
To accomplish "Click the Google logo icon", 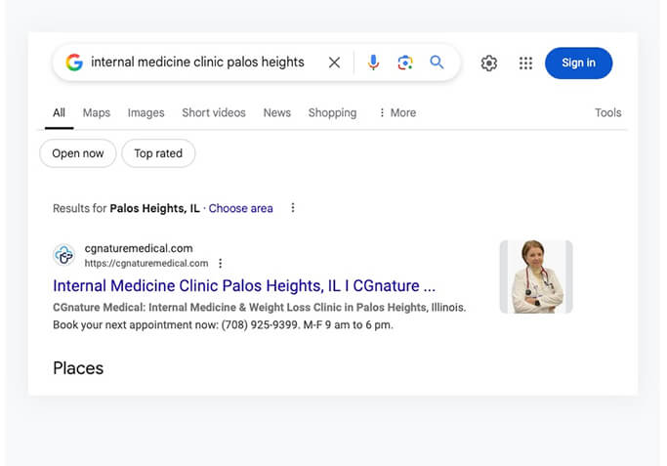I will [74, 63].
